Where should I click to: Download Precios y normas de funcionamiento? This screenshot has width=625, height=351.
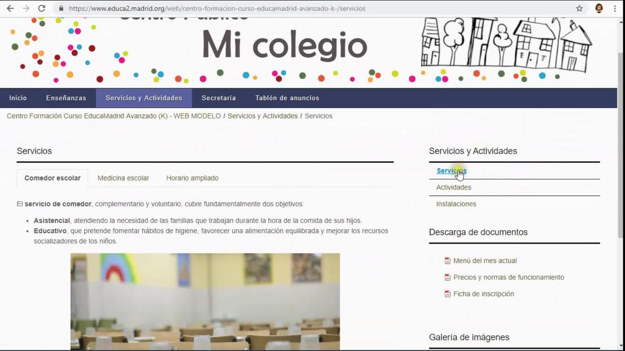(508, 277)
